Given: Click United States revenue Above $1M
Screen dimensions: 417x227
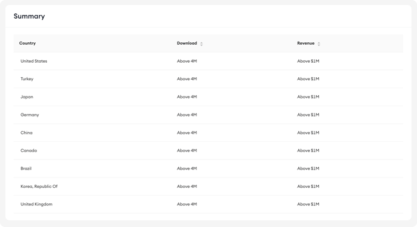Looking at the screenshot, I should point(309,61).
